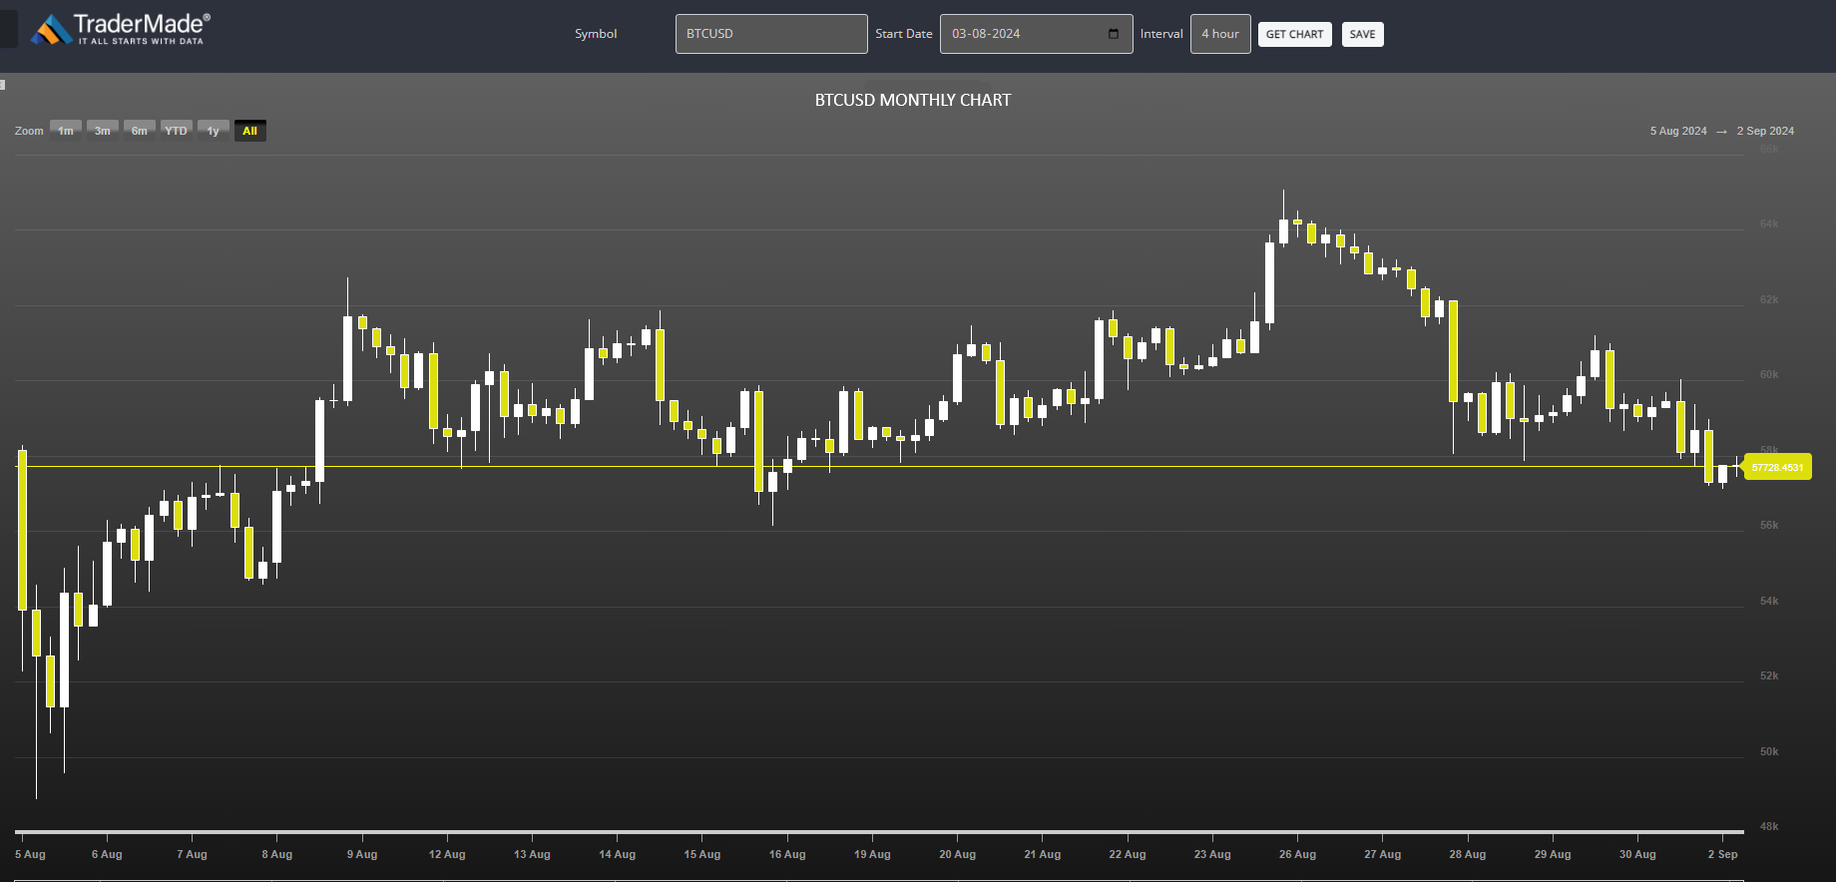Select the YTD zoom range
Viewport: 1836px width, 882px height.
177,131
